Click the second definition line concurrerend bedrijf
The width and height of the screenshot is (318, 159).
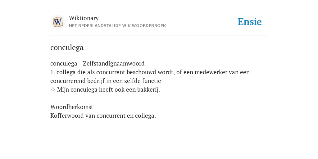106,81
